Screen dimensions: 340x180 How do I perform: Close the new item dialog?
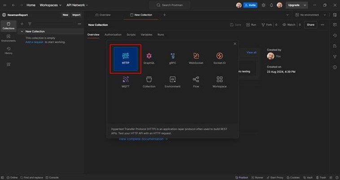point(235,44)
